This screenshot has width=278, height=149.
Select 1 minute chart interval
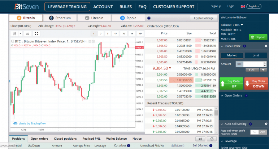(x=94, y=33)
